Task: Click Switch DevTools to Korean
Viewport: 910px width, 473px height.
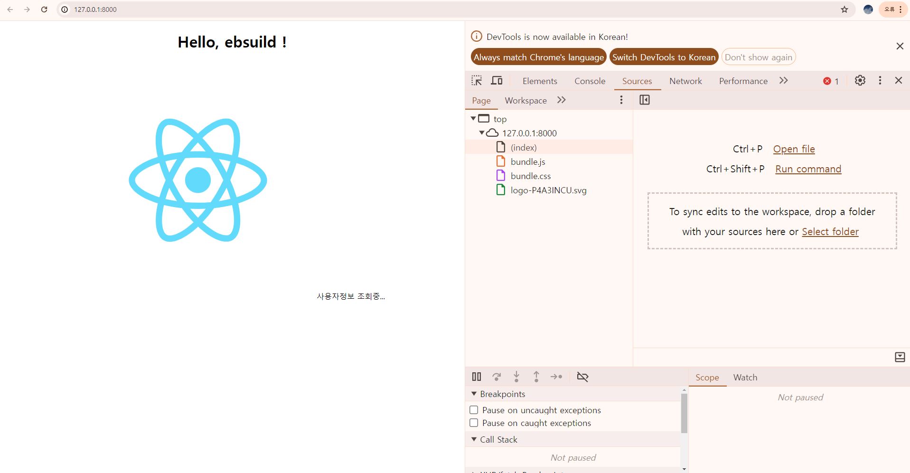Action: click(x=664, y=57)
